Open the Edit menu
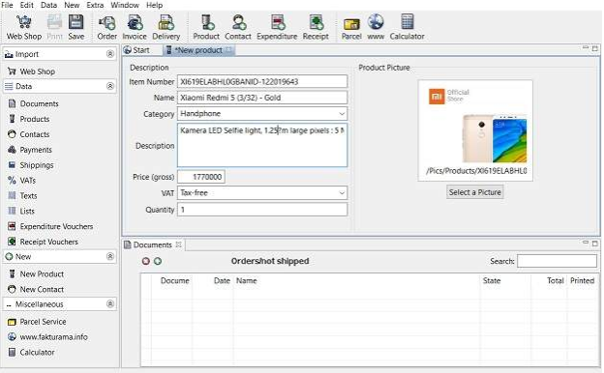 pyautogui.click(x=26, y=5)
